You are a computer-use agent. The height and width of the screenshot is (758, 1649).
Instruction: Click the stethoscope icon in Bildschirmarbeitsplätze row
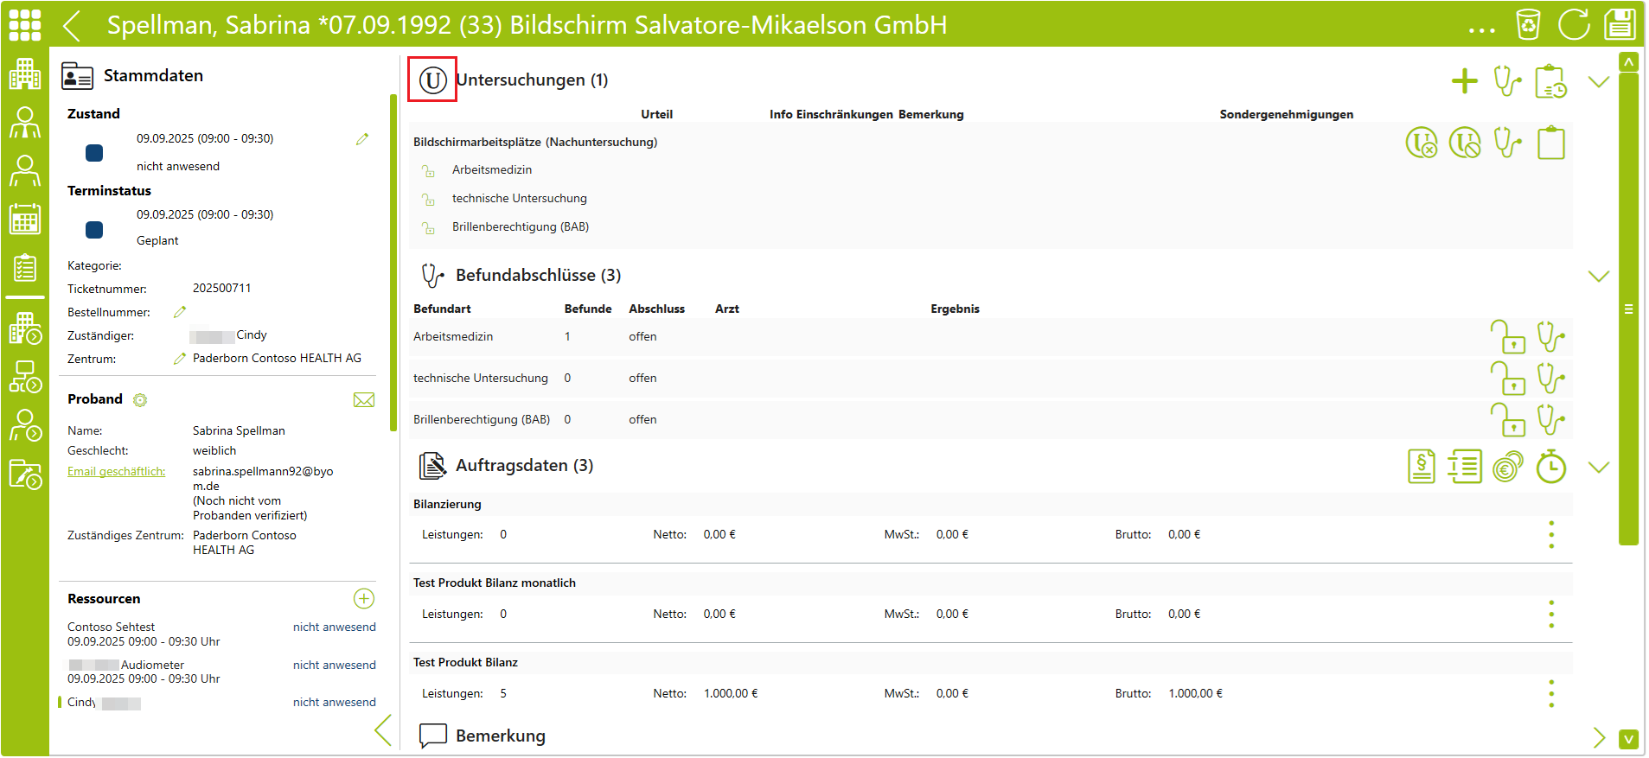click(1507, 143)
